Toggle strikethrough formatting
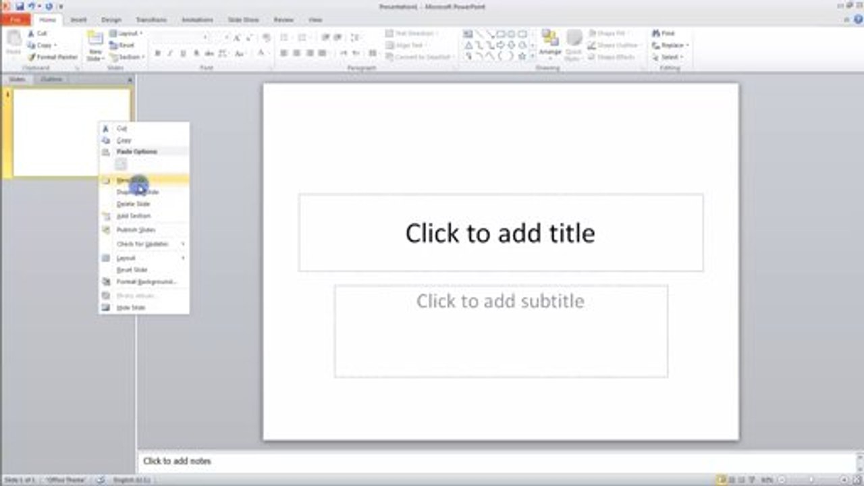This screenshot has height=486, width=864. pyautogui.click(x=209, y=53)
